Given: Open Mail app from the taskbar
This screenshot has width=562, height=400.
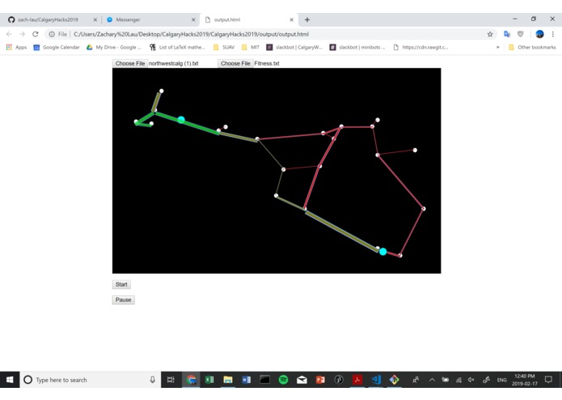Looking at the screenshot, I should pyautogui.click(x=302, y=380).
